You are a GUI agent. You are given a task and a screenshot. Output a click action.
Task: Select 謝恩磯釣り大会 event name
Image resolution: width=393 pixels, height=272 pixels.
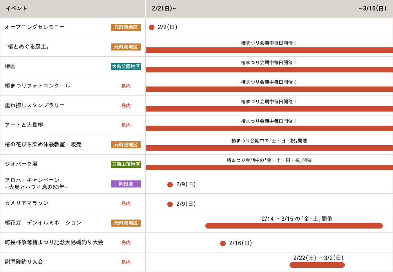(24, 262)
